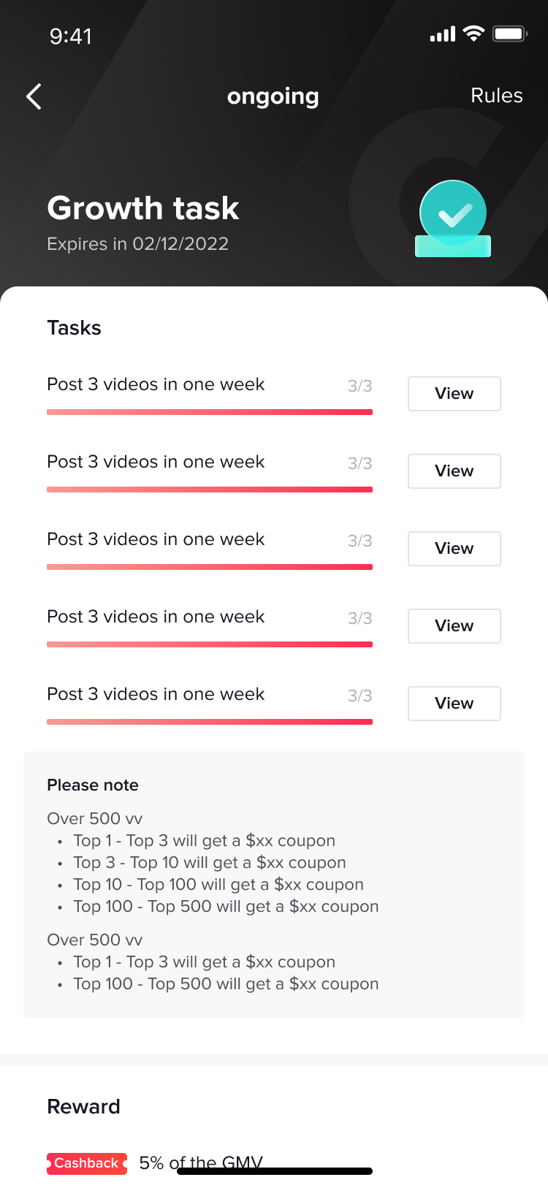Tap the back arrow icon
548x1188 pixels.
point(34,96)
